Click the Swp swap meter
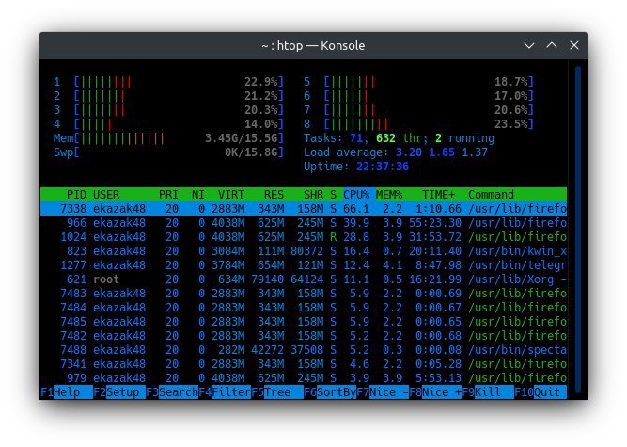 [169, 152]
